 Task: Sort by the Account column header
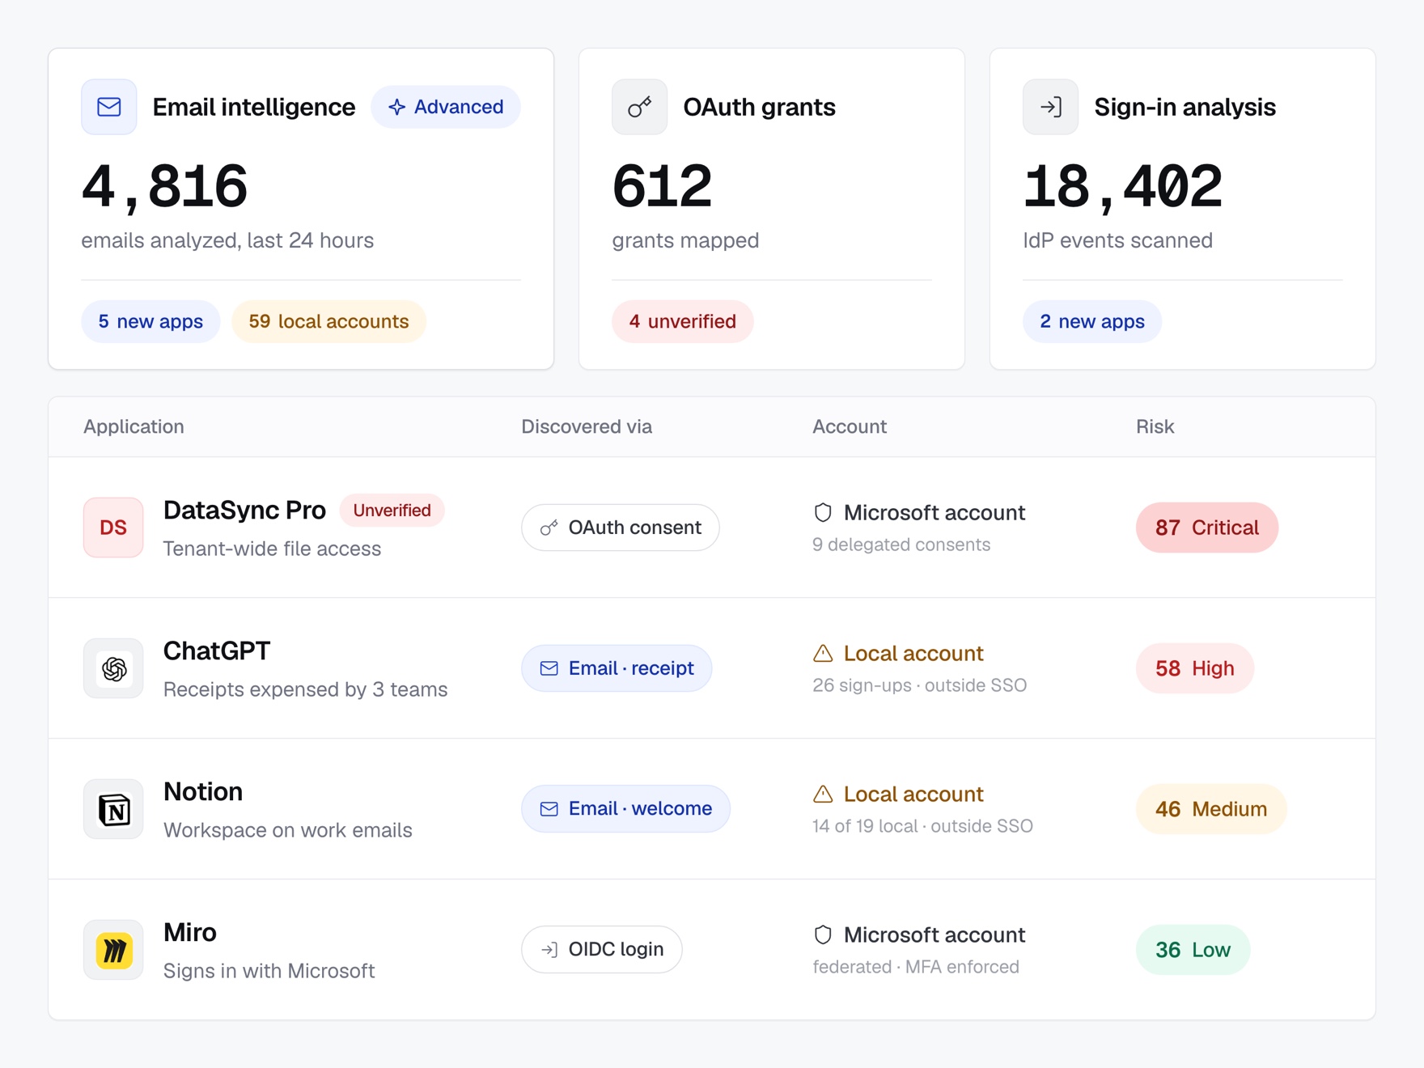click(x=850, y=426)
